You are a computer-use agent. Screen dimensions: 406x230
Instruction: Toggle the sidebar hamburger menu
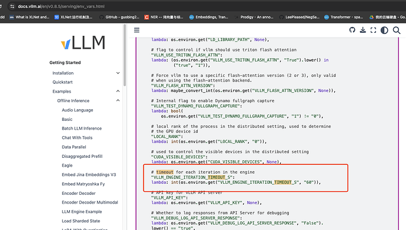click(137, 30)
